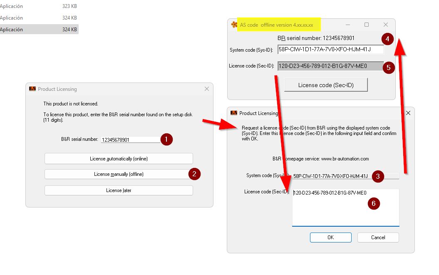439x275 pixels.
Task: Focus the B&R serial number input field
Action: tap(131, 140)
